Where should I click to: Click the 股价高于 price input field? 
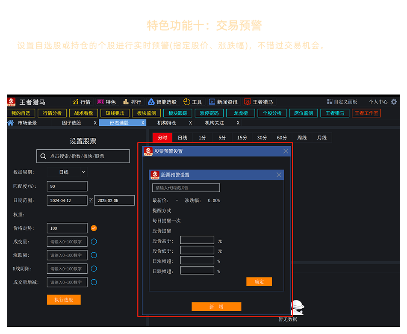click(197, 240)
